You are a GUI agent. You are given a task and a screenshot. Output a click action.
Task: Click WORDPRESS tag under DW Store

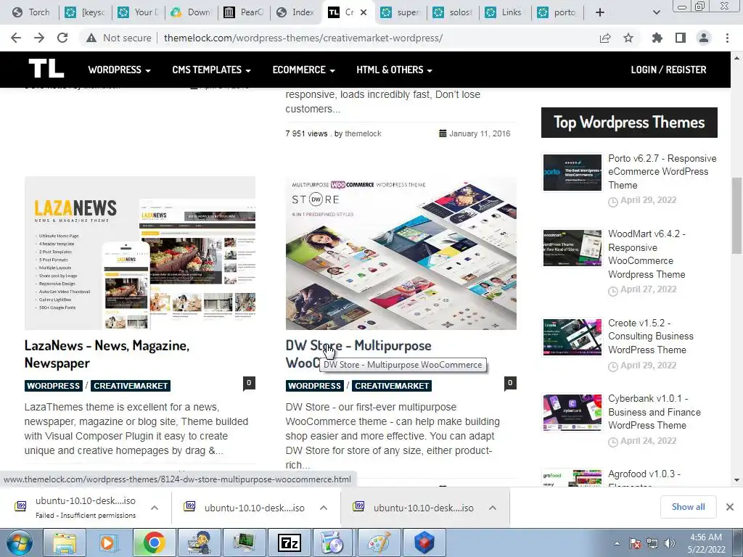tap(315, 386)
